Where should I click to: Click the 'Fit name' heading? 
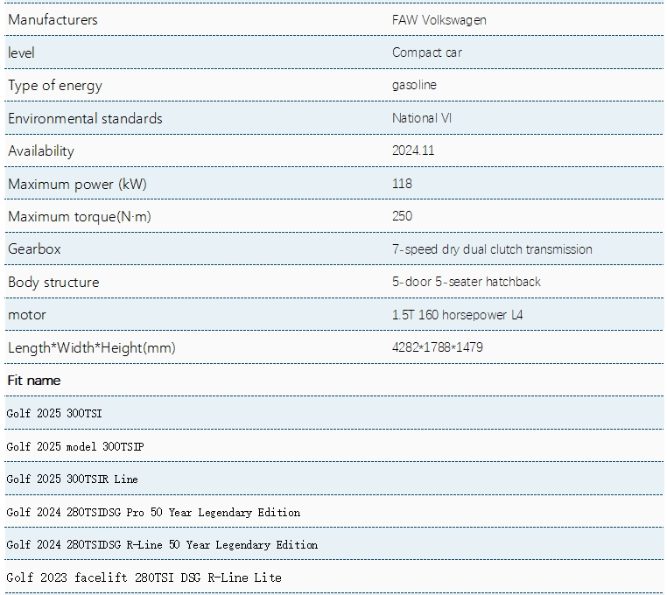pyautogui.click(x=34, y=381)
